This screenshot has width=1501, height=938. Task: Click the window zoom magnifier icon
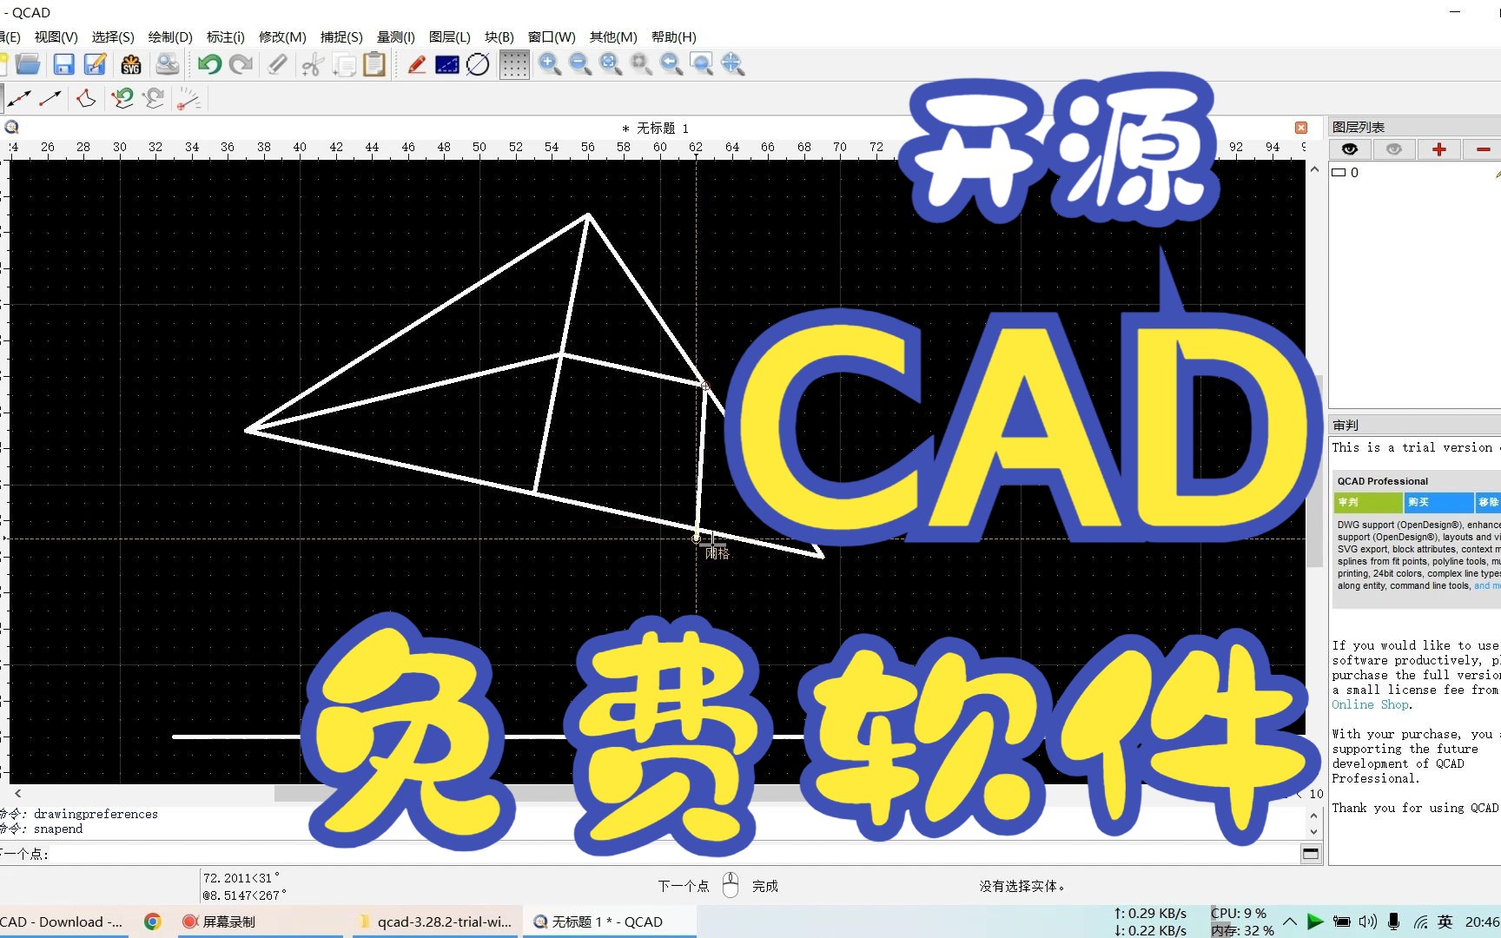pos(702,64)
